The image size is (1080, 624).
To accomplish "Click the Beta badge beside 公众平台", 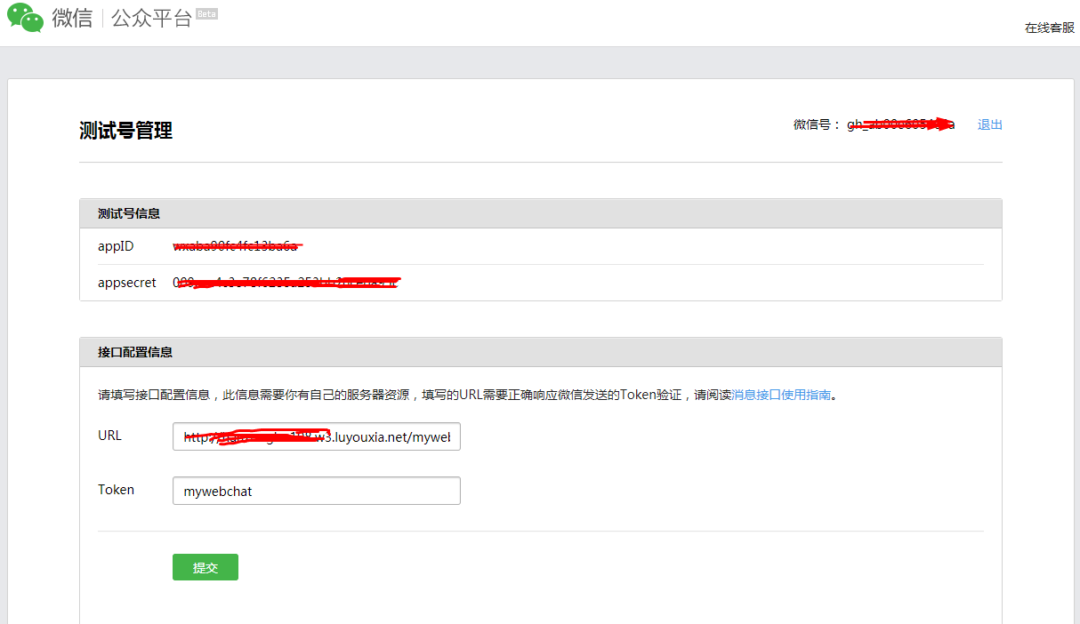I will click(x=206, y=14).
